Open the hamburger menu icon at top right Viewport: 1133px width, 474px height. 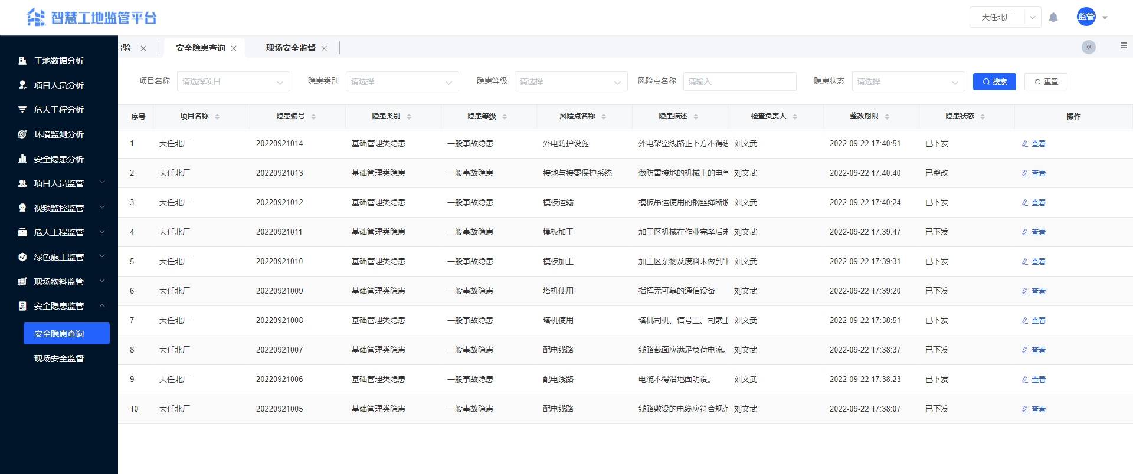(1124, 46)
